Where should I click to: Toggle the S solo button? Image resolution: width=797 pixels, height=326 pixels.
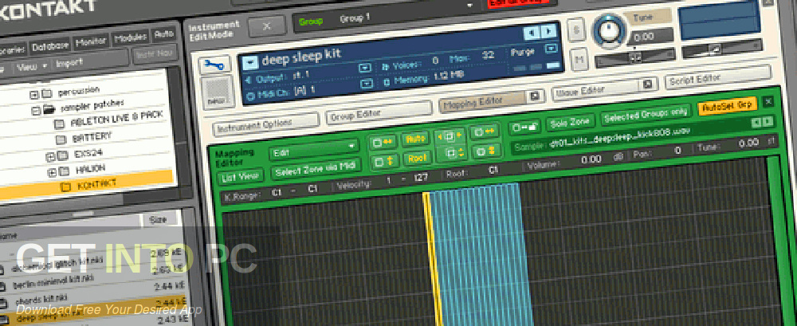pos(577,29)
